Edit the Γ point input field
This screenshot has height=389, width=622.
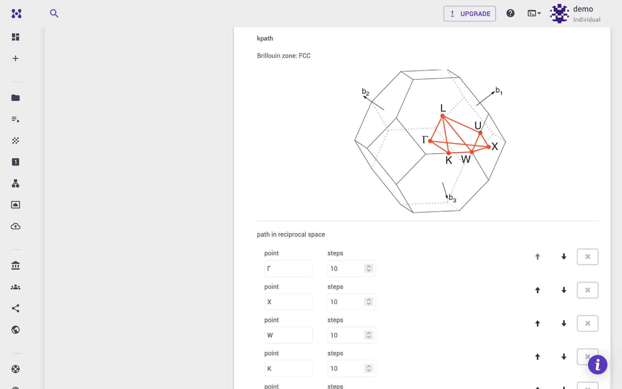click(x=288, y=268)
